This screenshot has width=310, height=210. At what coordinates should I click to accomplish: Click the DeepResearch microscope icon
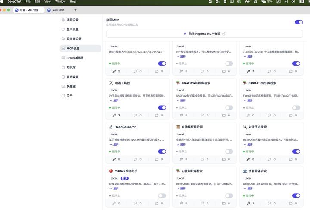111,127
